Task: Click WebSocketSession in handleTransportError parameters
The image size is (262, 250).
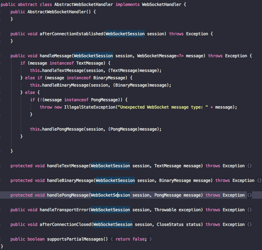Action: pyautogui.click(x=110, y=210)
